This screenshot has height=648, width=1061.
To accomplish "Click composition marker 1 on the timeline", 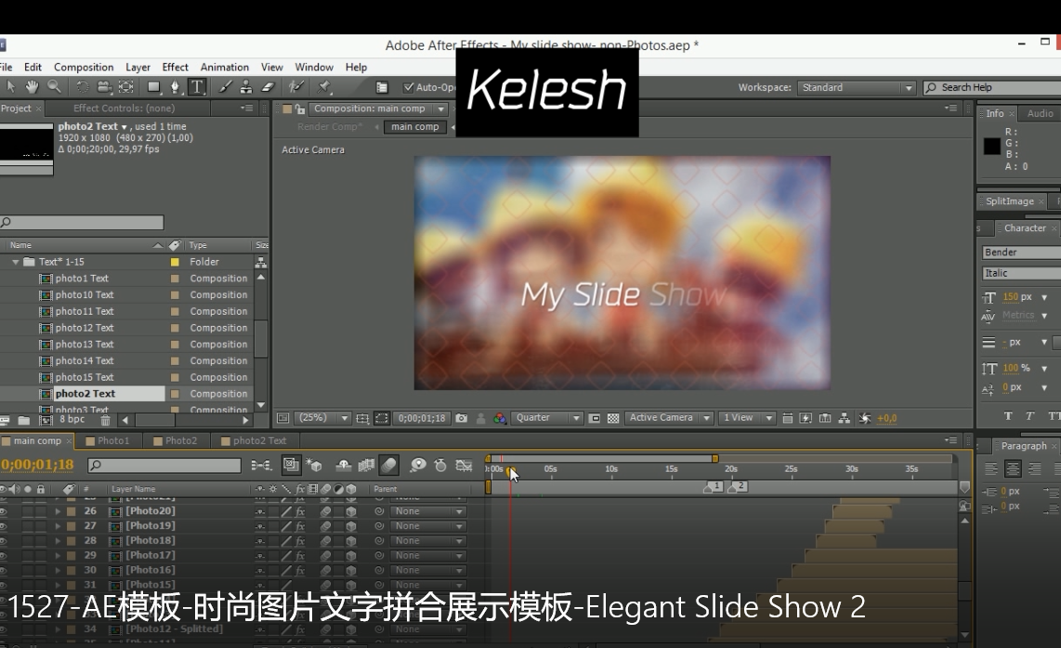I will (x=714, y=486).
